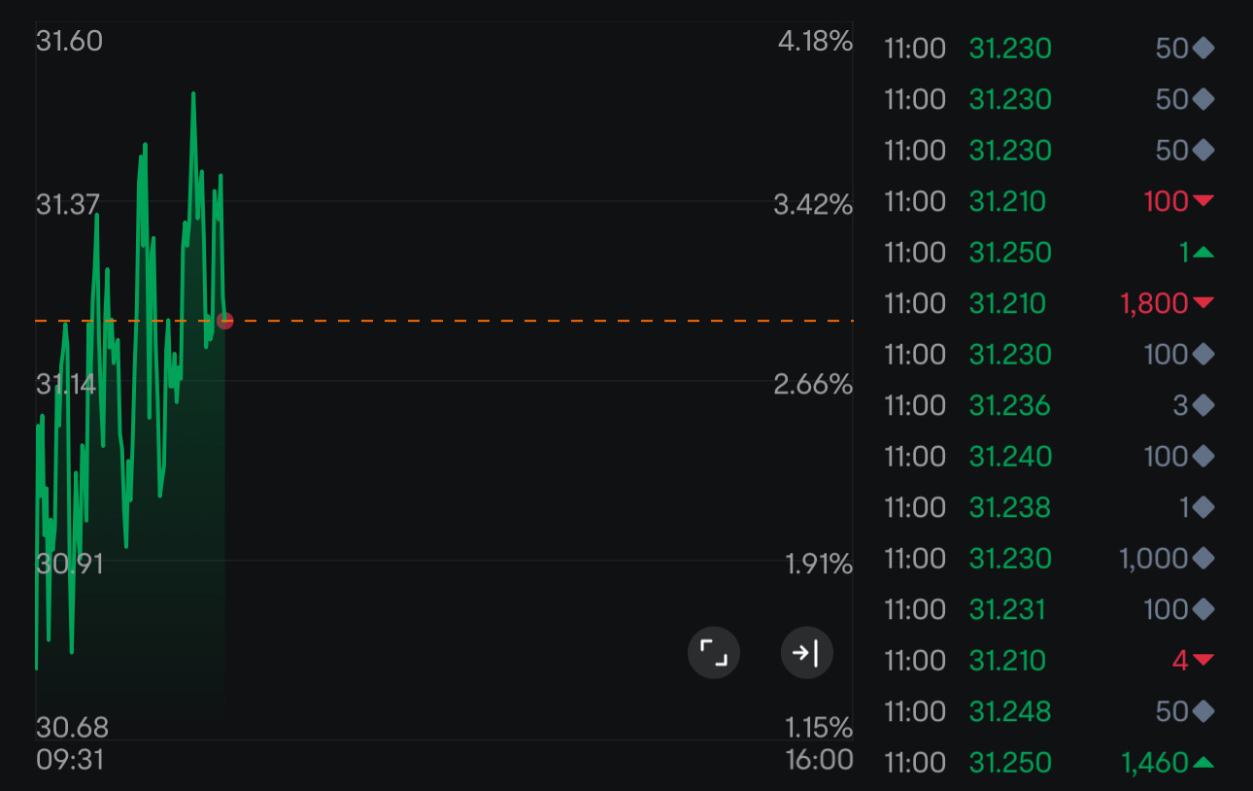Click the 3.42% axis label
The width and height of the screenshot is (1253, 791).
click(x=813, y=205)
